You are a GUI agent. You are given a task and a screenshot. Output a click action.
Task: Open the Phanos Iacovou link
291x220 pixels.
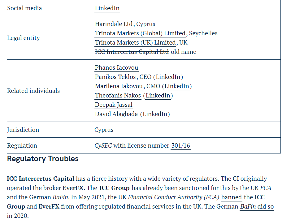[x=116, y=68]
